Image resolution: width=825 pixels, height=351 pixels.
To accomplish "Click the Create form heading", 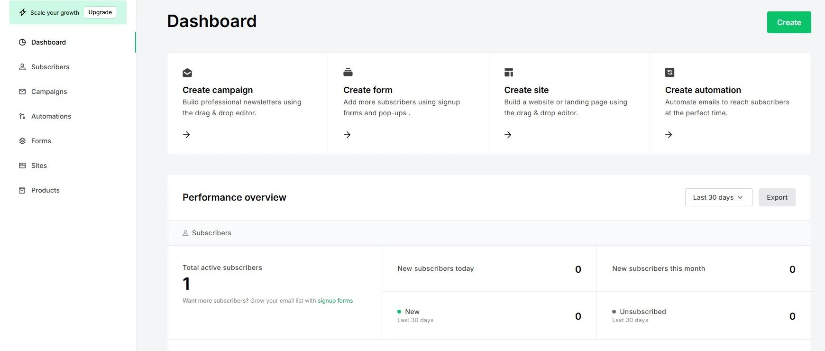I will 368,90.
